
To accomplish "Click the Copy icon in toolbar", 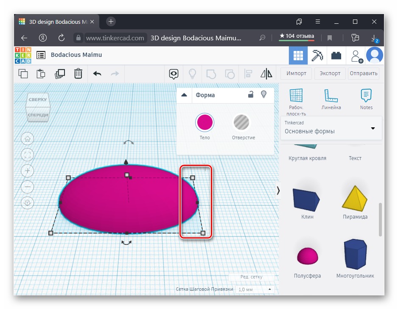I will point(23,73).
